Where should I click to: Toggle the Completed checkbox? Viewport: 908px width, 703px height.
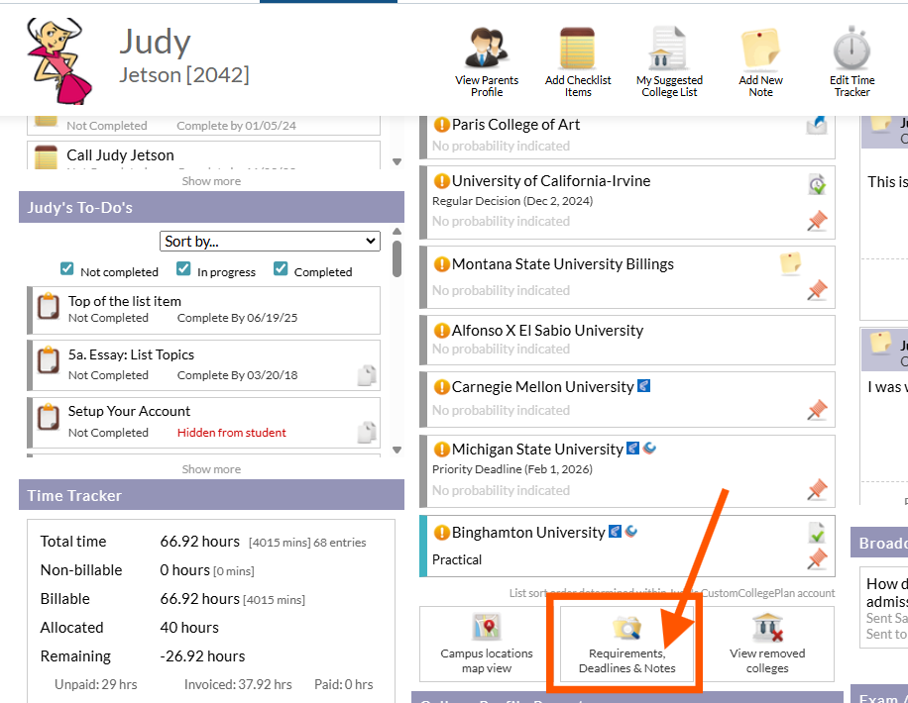point(281,268)
